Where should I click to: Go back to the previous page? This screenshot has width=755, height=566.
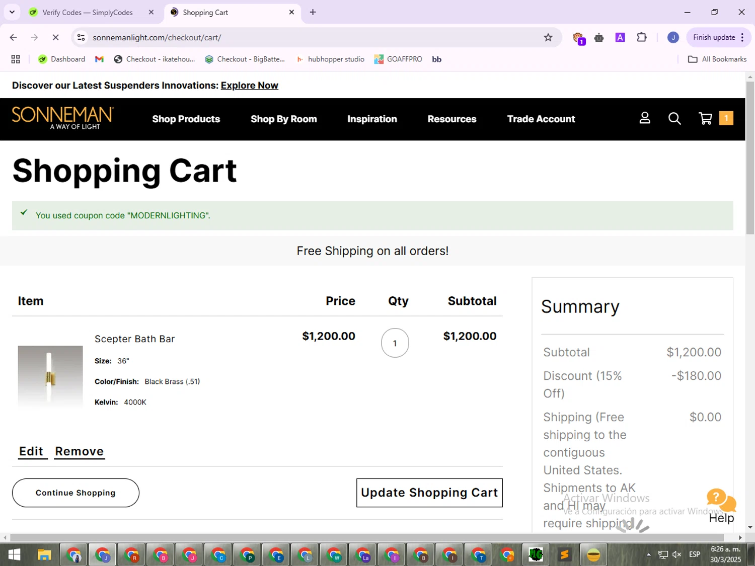pyautogui.click(x=14, y=37)
